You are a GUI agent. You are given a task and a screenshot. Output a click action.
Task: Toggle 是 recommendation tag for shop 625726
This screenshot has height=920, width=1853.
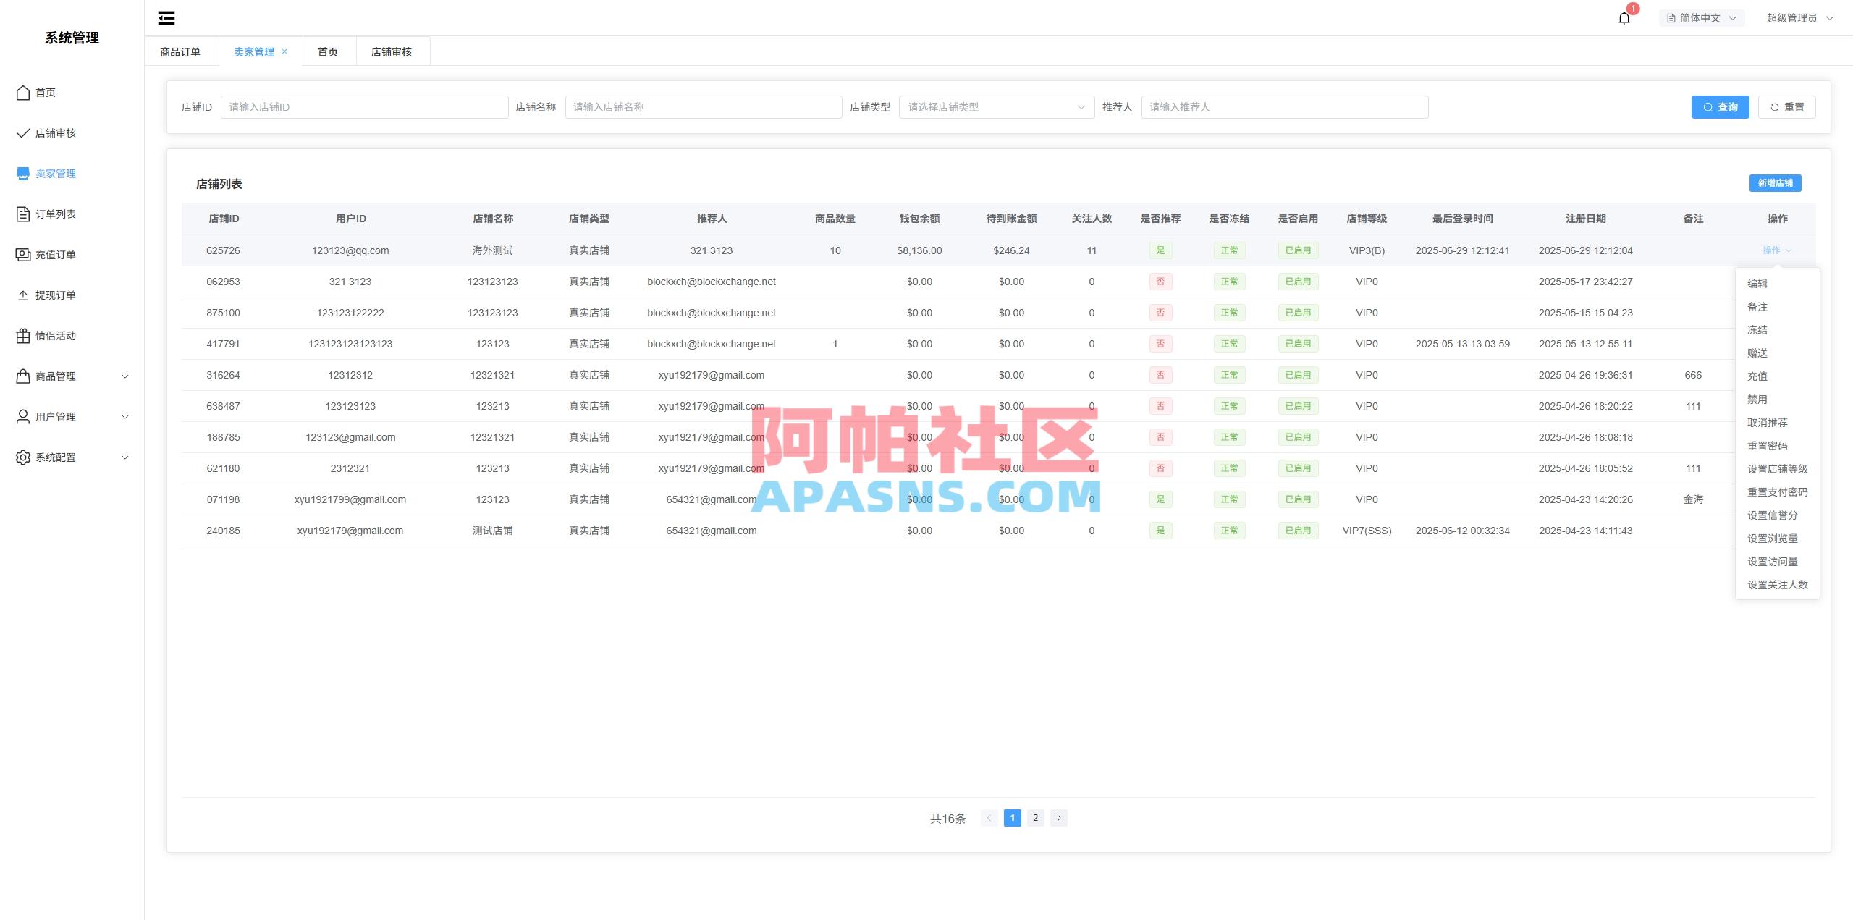click(1161, 250)
